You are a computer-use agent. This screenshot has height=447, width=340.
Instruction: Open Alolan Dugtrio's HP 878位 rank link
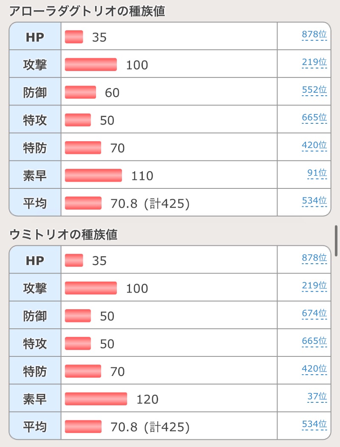pyautogui.click(x=314, y=35)
